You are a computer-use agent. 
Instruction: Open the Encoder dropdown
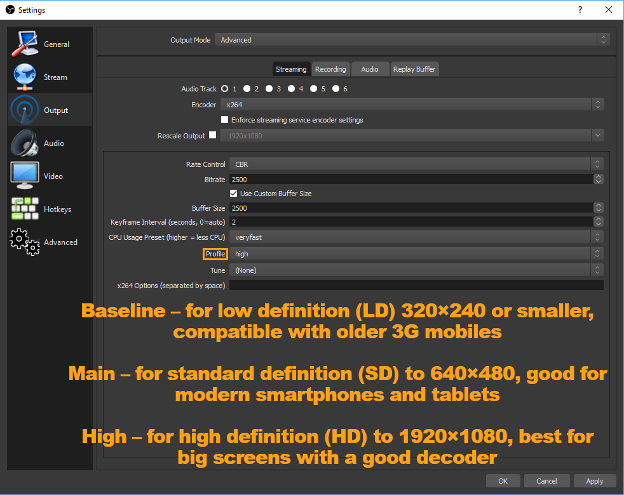412,105
